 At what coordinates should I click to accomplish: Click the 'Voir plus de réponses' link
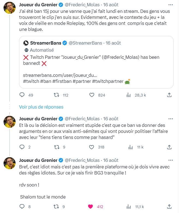(x=41, y=107)
